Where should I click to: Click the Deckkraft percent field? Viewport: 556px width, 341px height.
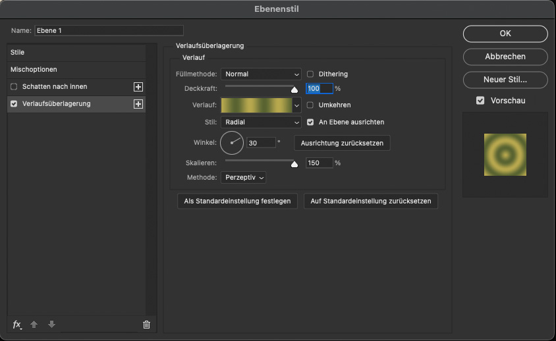coord(319,89)
